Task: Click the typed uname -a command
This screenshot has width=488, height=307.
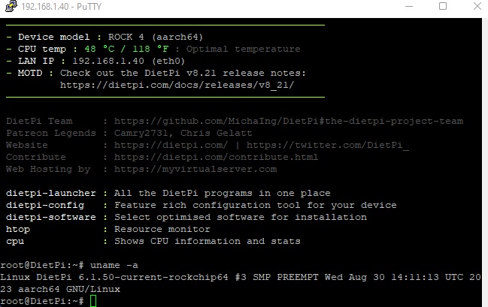Action: tap(114, 266)
